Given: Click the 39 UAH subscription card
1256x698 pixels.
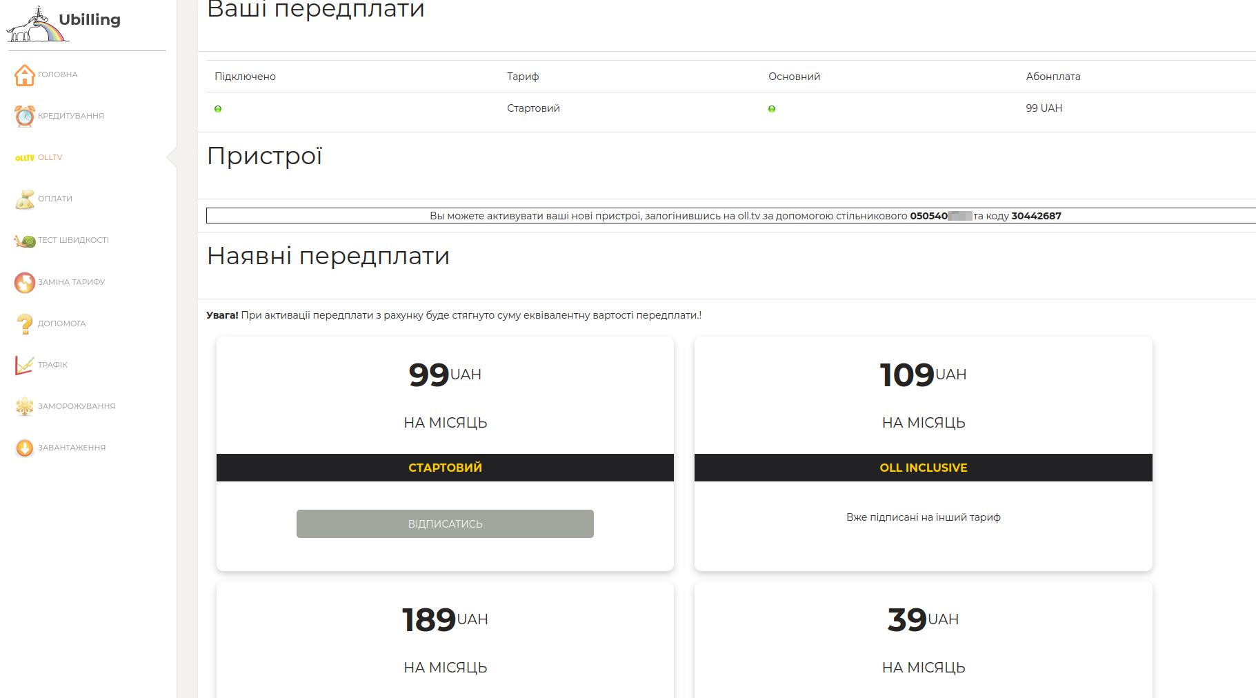Looking at the screenshot, I should click(923, 639).
